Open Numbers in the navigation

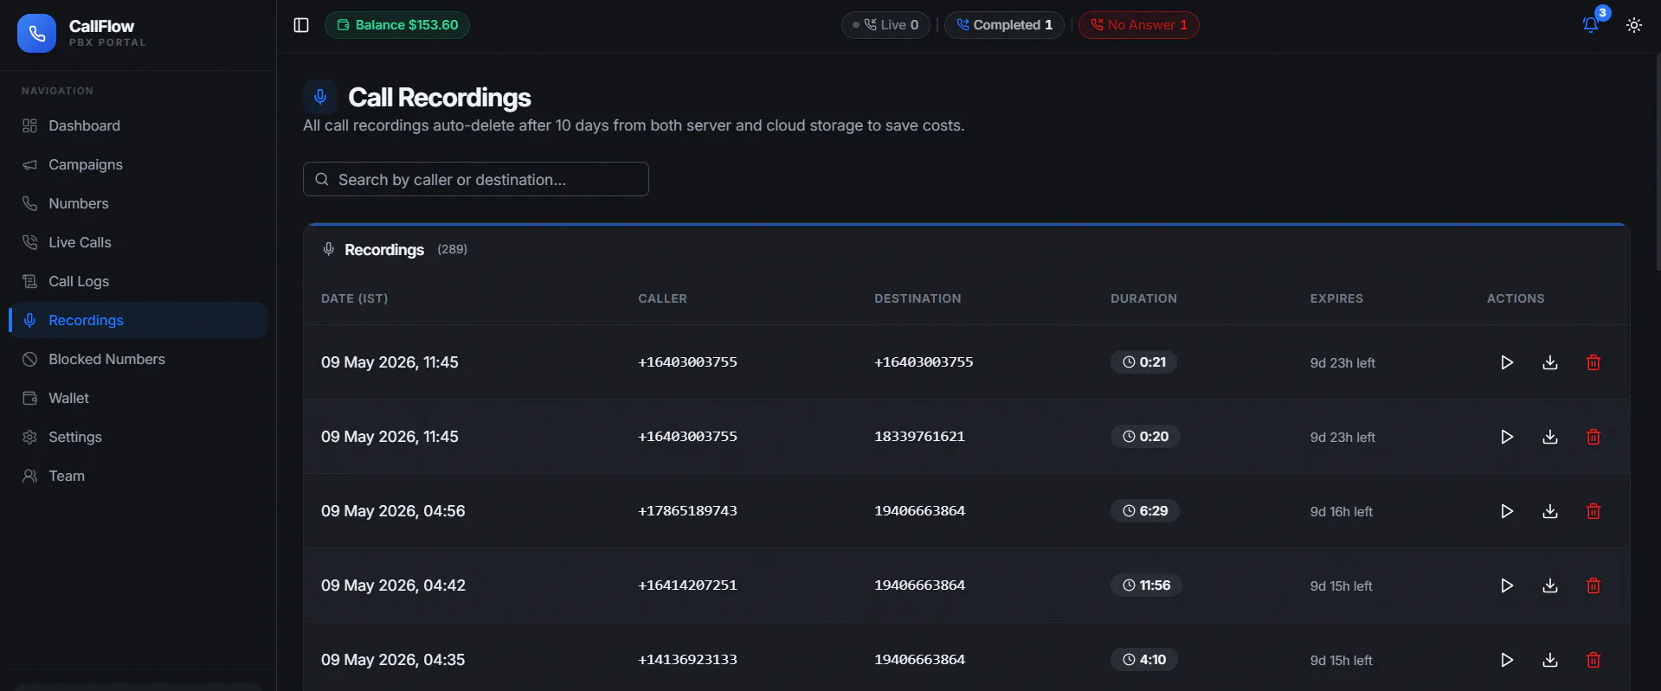click(138, 203)
